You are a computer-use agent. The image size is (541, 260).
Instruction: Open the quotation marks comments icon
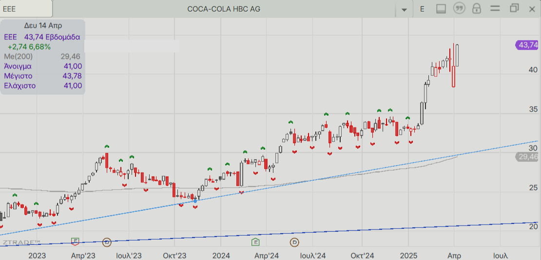459,9
